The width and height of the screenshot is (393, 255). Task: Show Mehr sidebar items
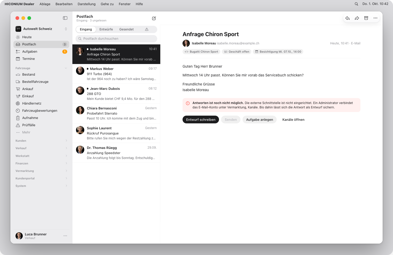[41, 132]
